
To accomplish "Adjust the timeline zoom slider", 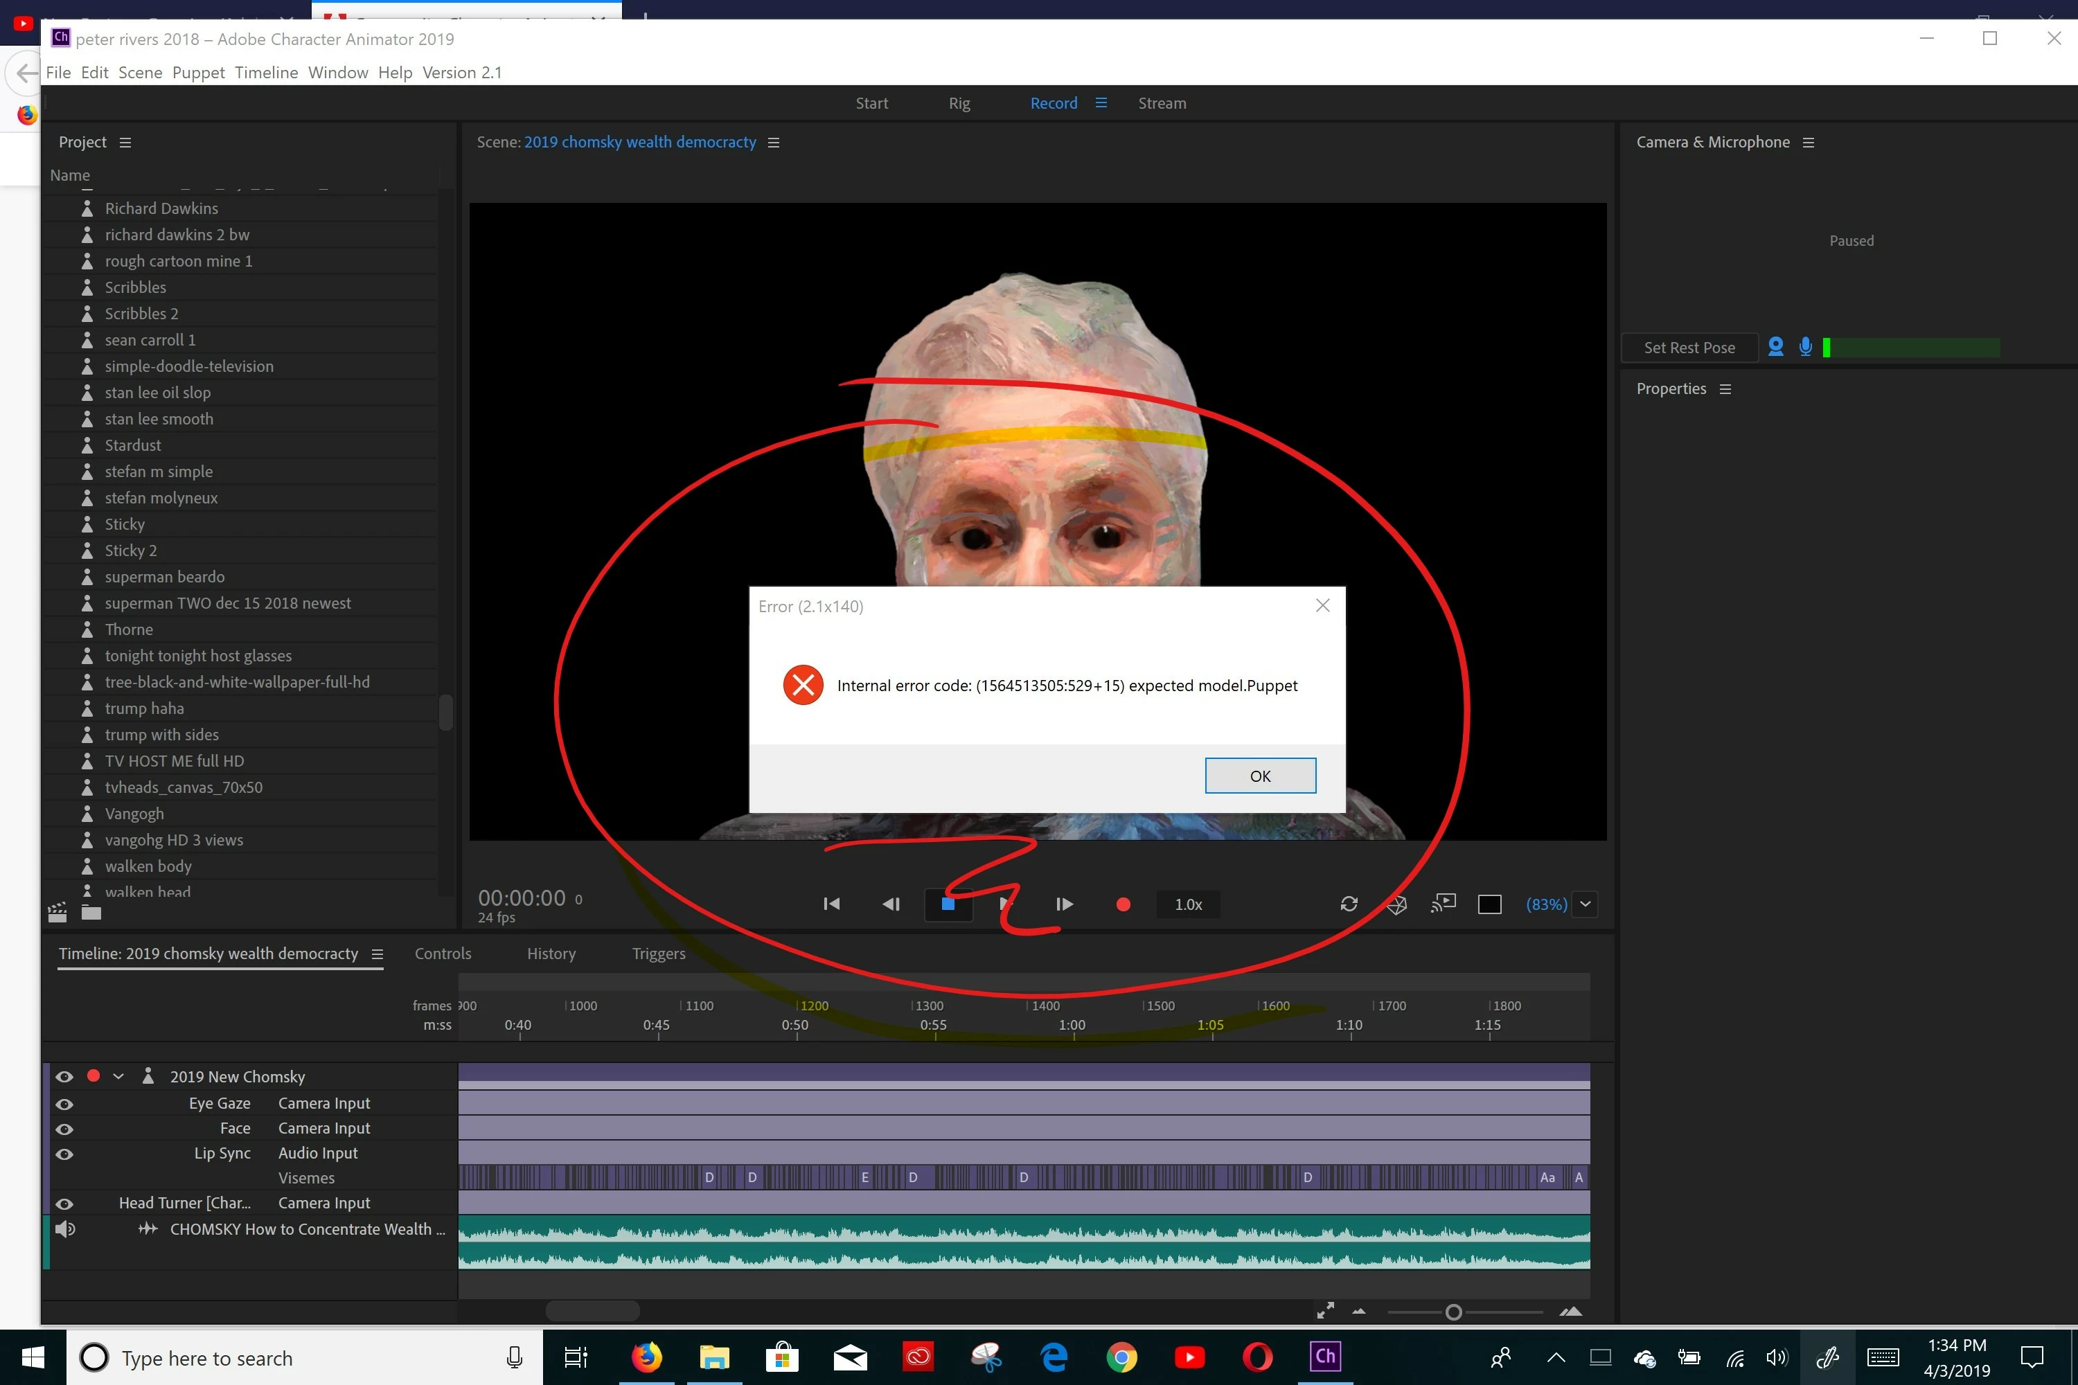I will (1453, 1312).
